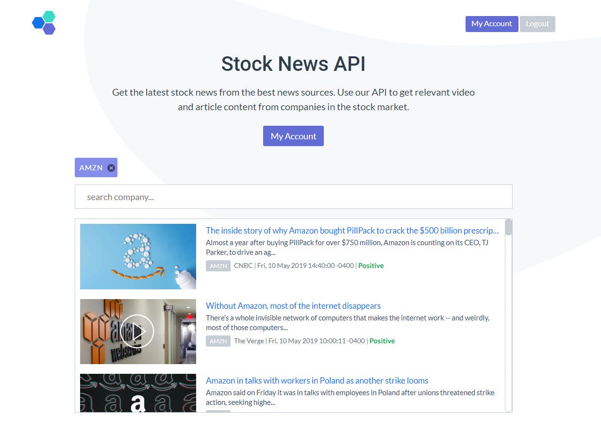601x435 pixels.
Task: Click Poland employees strike summary text
Action: pyautogui.click(x=350, y=398)
